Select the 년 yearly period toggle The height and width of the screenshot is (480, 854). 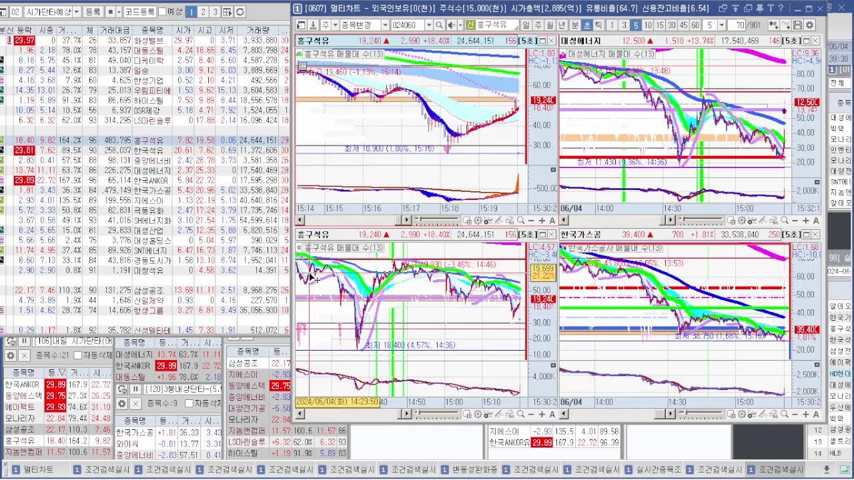(x=562, y=25)
